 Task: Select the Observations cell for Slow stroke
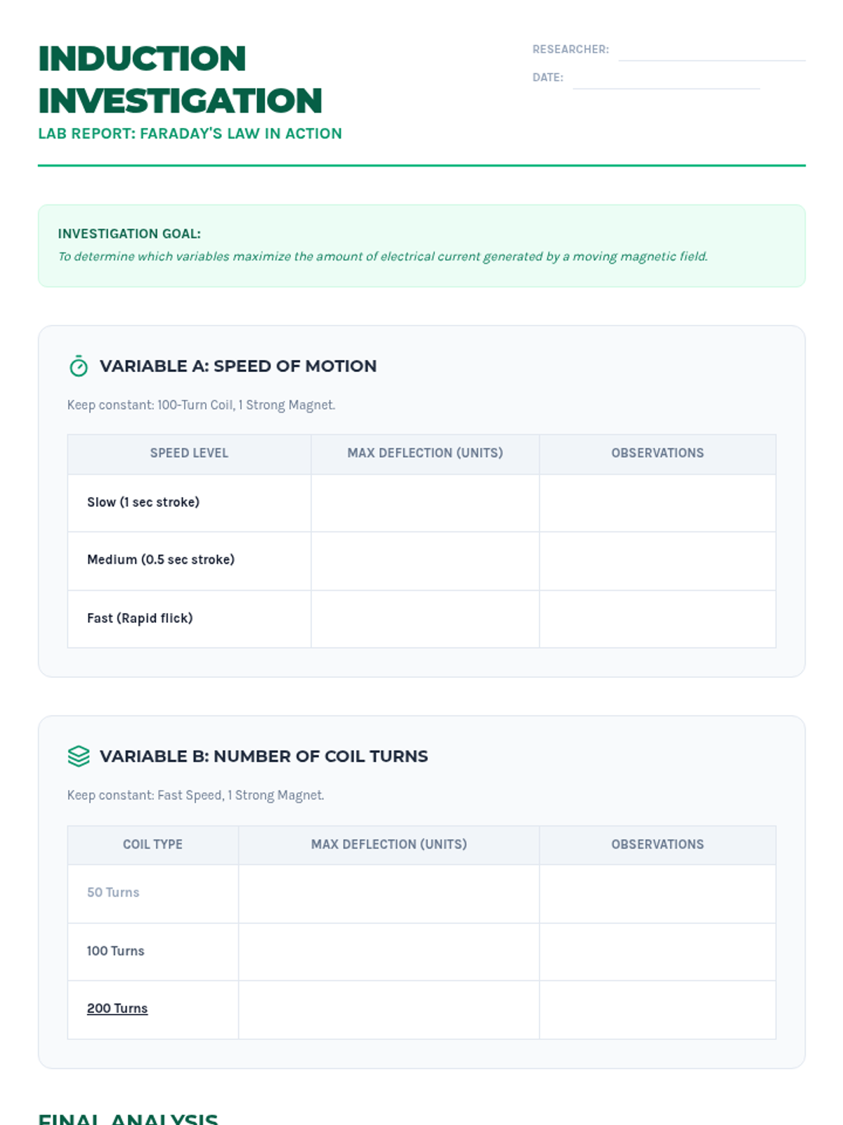[658, 503]
